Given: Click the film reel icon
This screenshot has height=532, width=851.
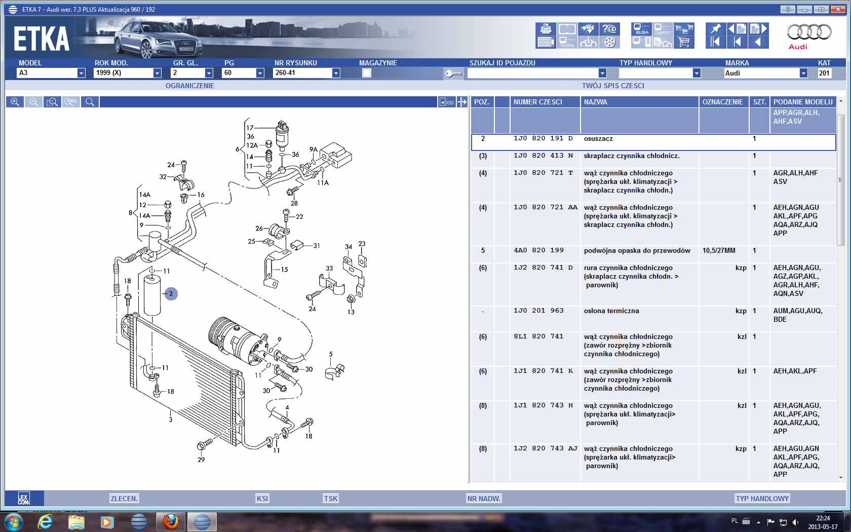Looking at the screenshot, I should point(609,42).
